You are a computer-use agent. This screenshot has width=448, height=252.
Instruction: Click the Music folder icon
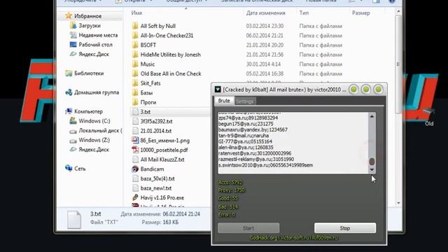point(135,64)
